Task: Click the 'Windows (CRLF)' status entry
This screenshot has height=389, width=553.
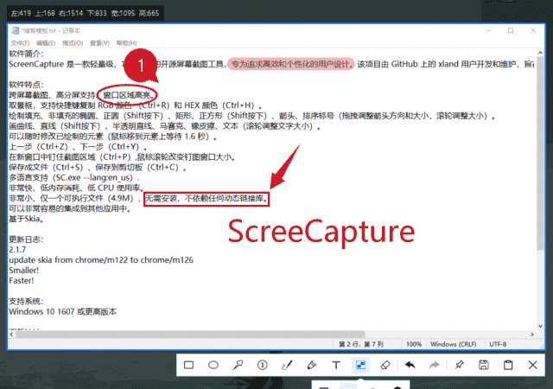Action: coord(453,344)
